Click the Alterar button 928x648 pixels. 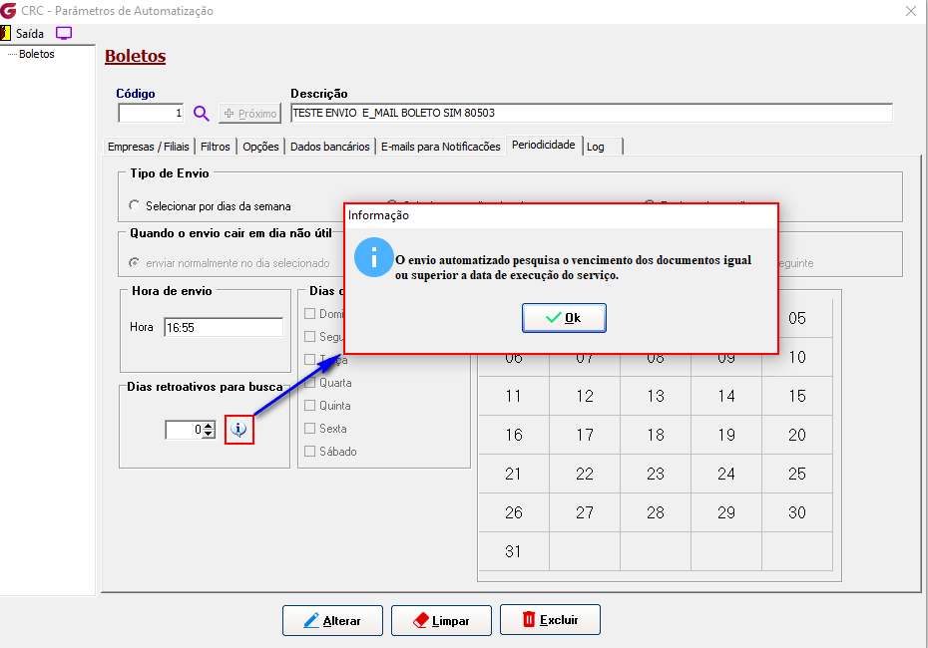pyautogui.click(x=332, y=620)
